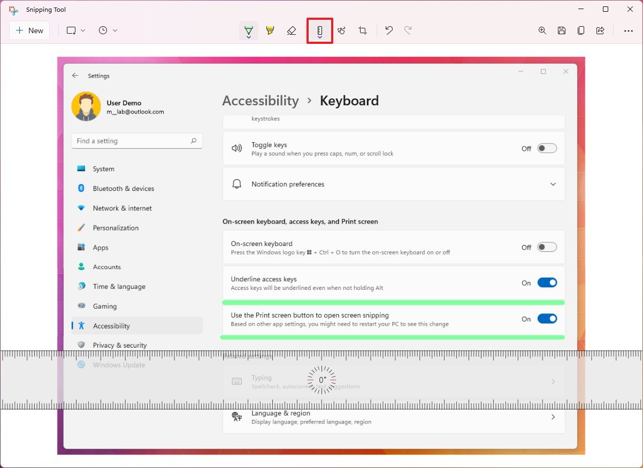Click the 0° indicator on the ruler
This screenshot has width=643, height=468.
[x=321, y=379]
